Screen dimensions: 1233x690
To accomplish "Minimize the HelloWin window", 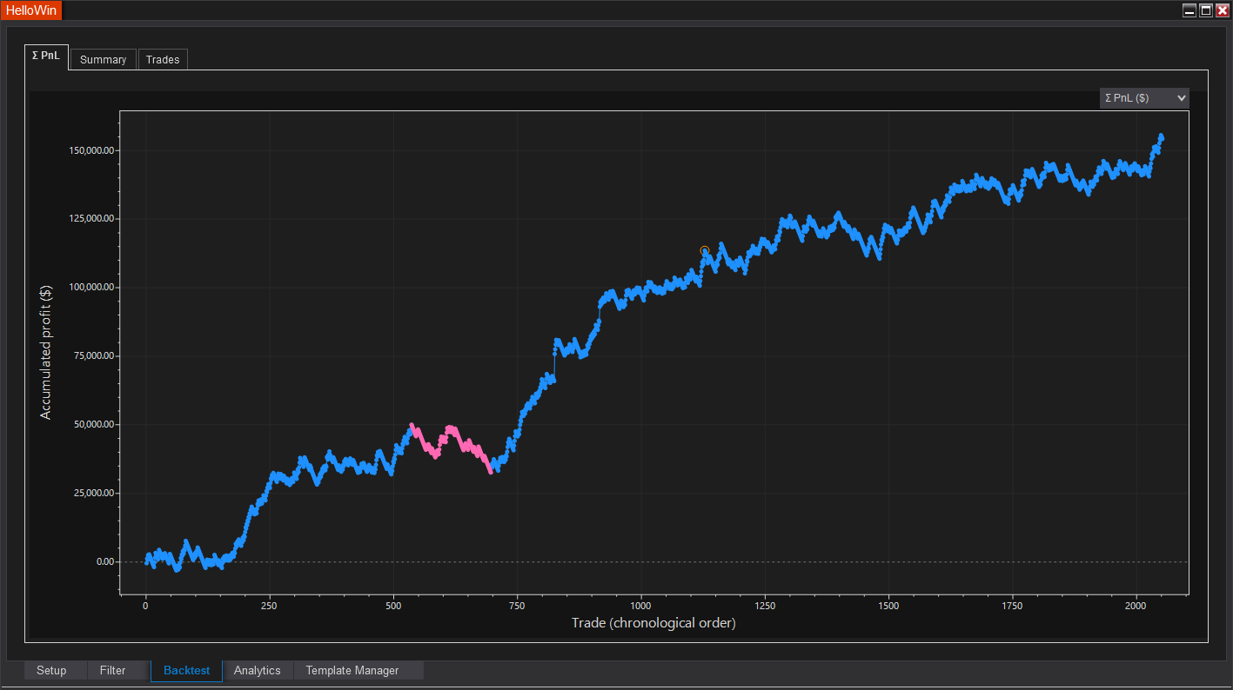I will (1189, 10).
